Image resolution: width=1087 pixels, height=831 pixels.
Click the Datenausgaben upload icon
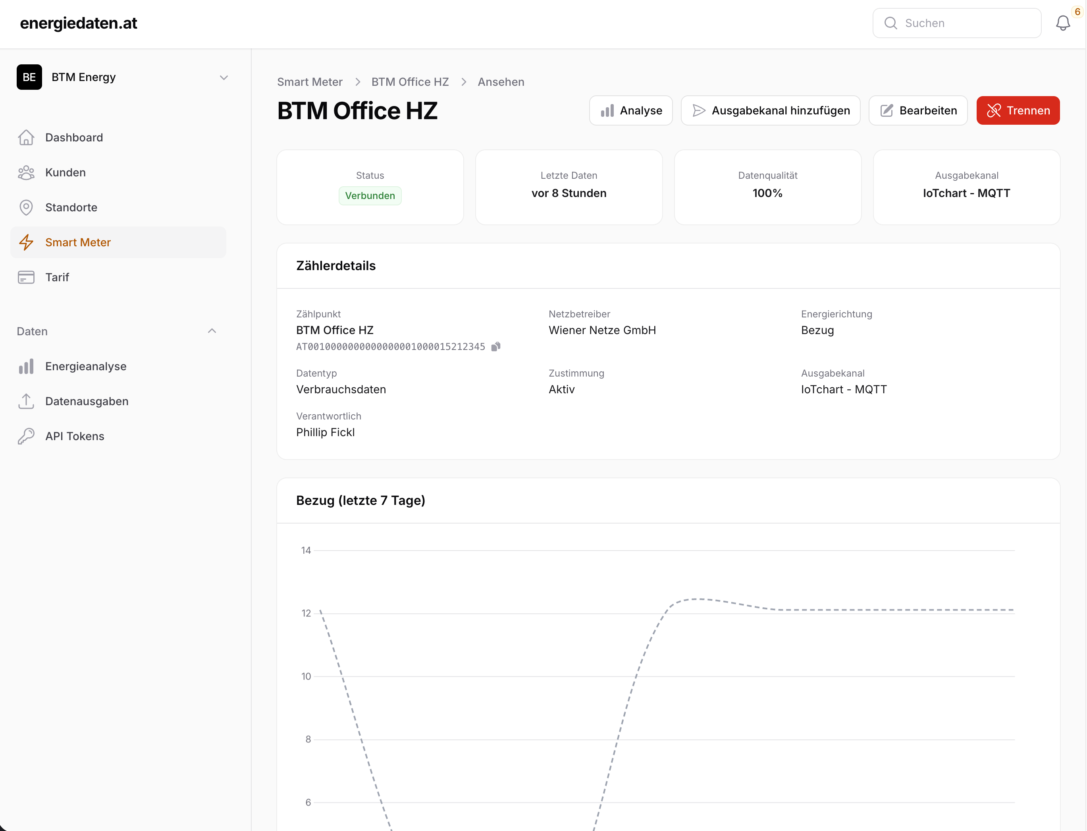(26, 401)
